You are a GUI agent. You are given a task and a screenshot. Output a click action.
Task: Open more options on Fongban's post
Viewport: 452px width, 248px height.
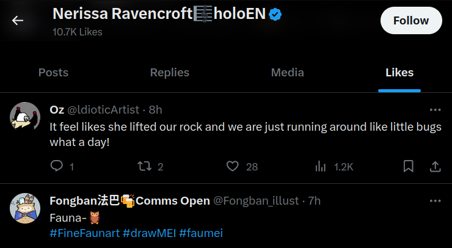click(435, 201)
